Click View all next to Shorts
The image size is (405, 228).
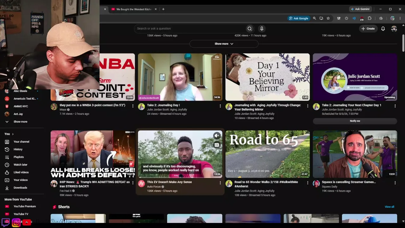tap(389, 207)
